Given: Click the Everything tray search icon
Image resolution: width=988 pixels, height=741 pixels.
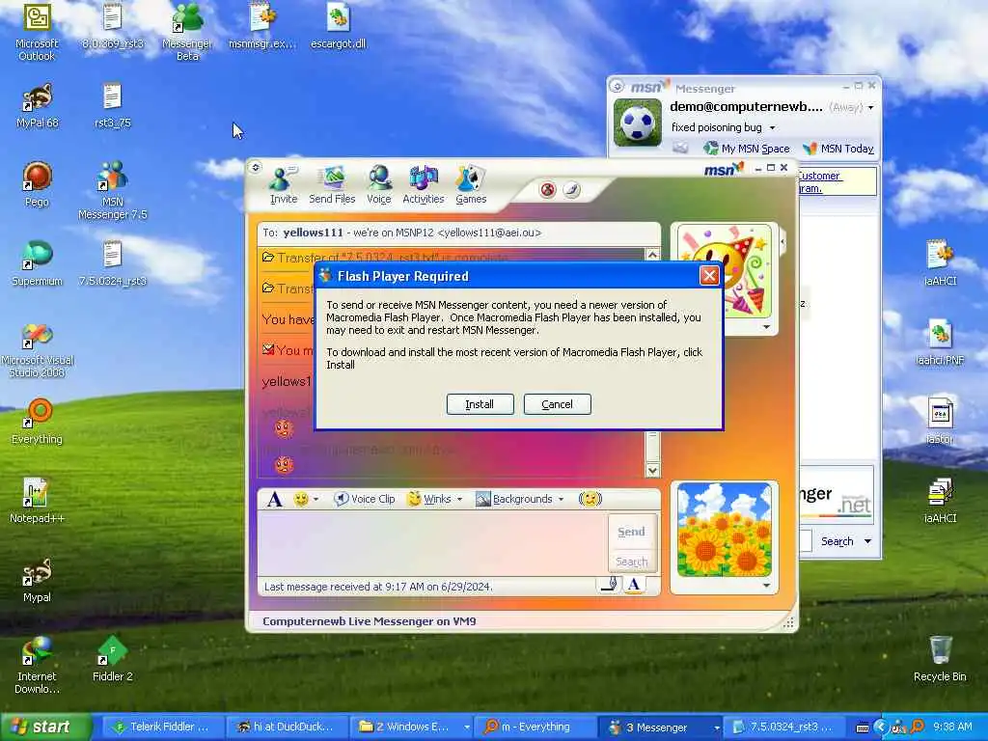Looking at the screenshot, I should [919, 727].
